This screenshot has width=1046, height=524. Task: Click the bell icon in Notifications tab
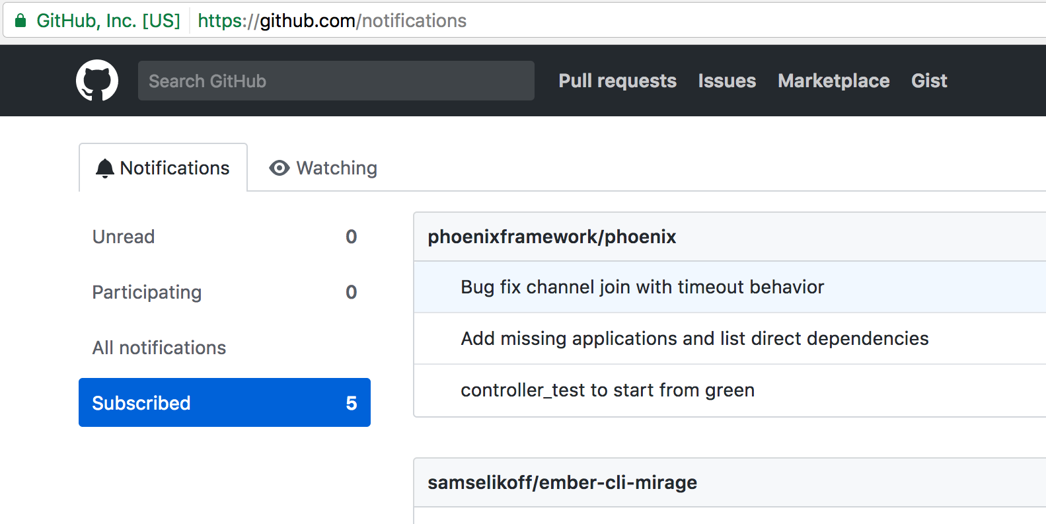(104, 168)
